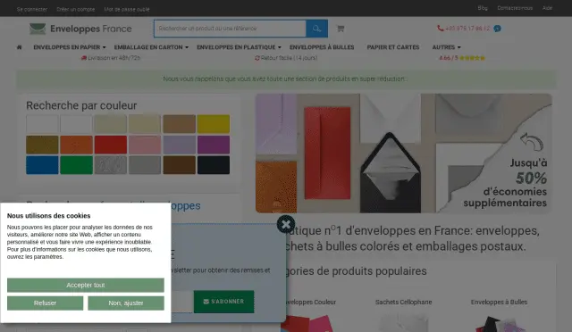Close the newsletter popup with X

coord(286,224)
